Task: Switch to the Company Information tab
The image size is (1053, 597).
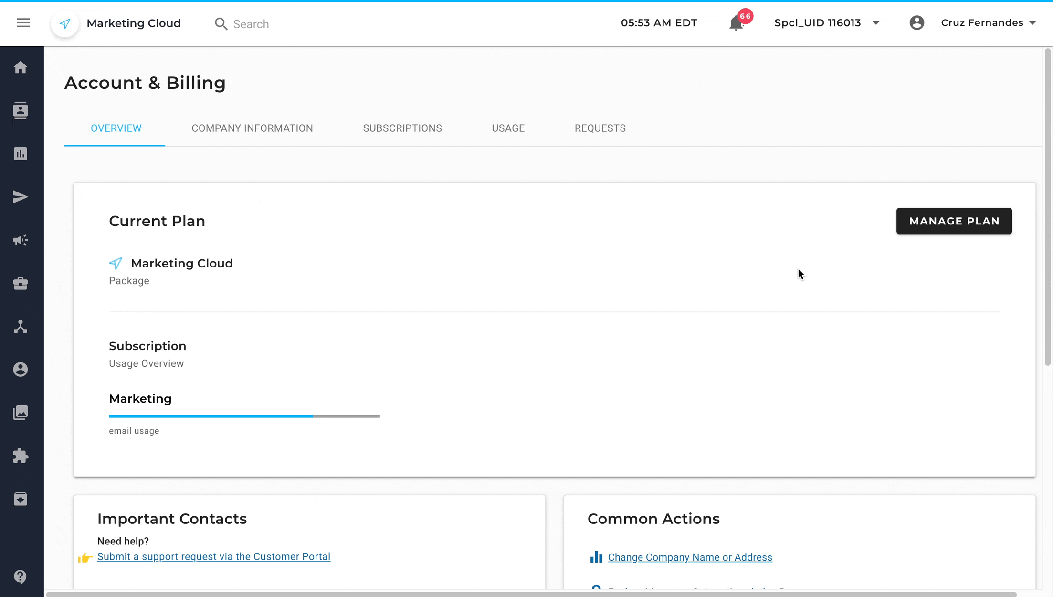Action: [x=252, y=128]
